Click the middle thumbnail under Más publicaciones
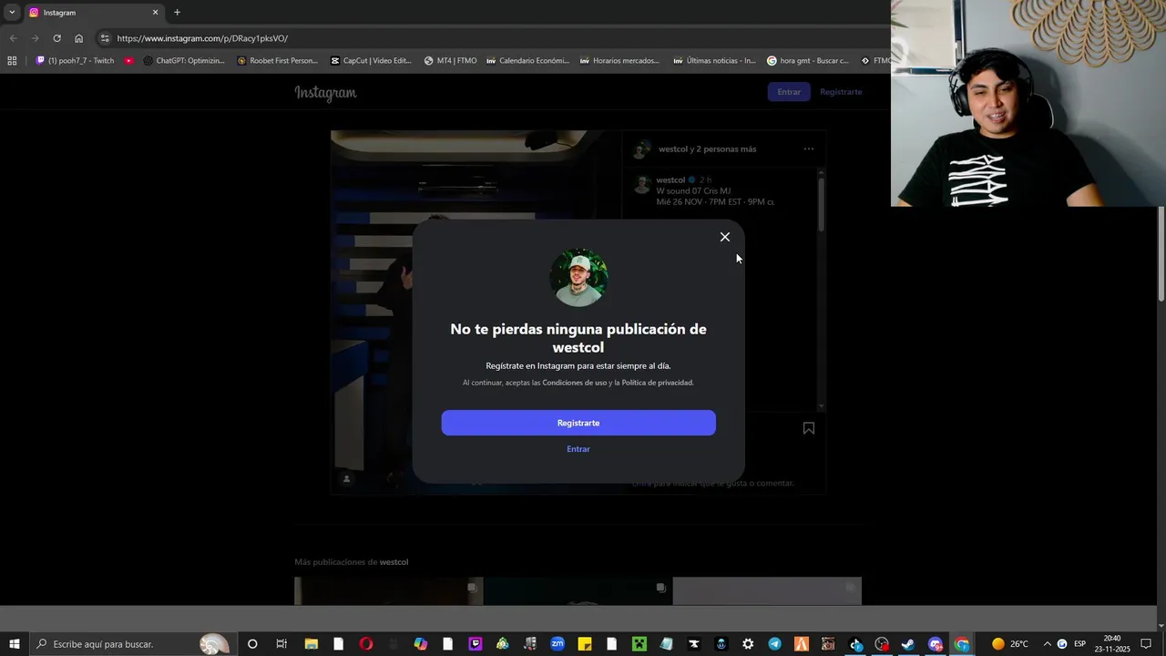Image resolution: width=1166 pixels, height=656 pixels. (x=578, y=590)
